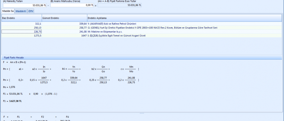Click the Hakediş Tutarı amount field
Image resolution: width=284 pixels, height=121 pixels.
click(x=25, y=5)
